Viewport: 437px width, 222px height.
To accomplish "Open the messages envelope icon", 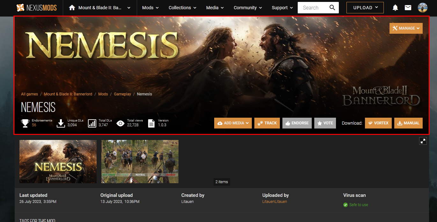I will [408, 8].
